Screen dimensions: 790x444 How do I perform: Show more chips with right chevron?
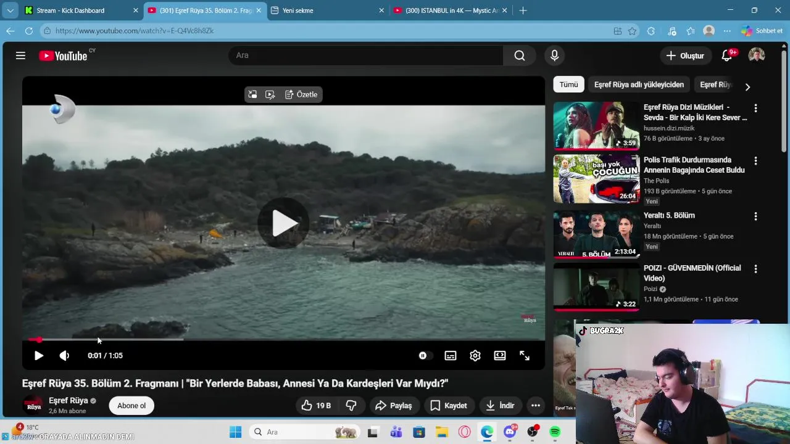pos(747,87)
